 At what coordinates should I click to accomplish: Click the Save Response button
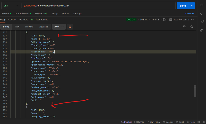(181, 20)
